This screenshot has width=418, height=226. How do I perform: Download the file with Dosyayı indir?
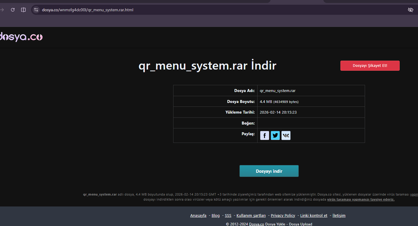[x=269, y=171]
